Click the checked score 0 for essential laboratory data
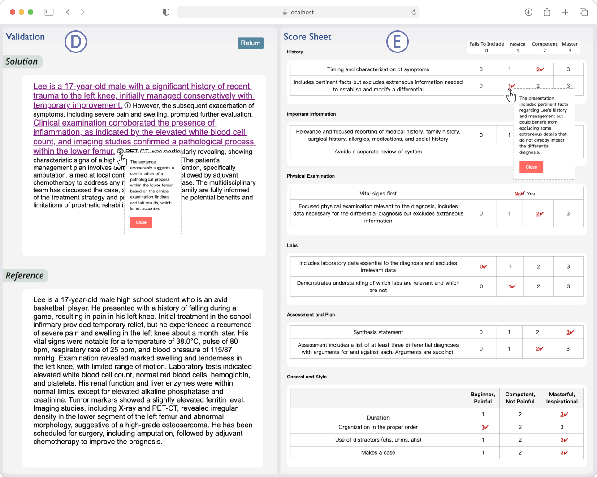597x477 pixels. (x=483, y=266)
